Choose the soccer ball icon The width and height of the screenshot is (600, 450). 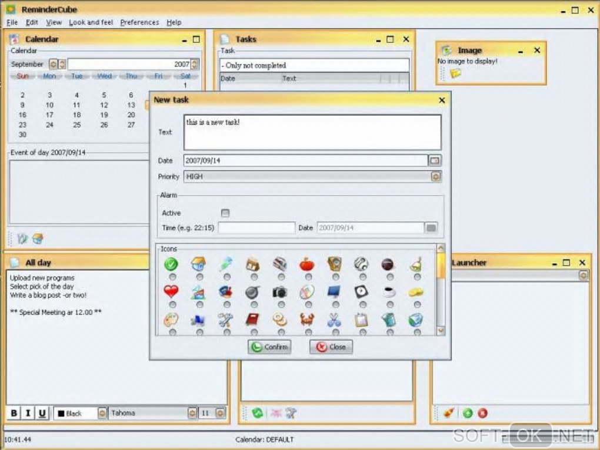[361, 264]
